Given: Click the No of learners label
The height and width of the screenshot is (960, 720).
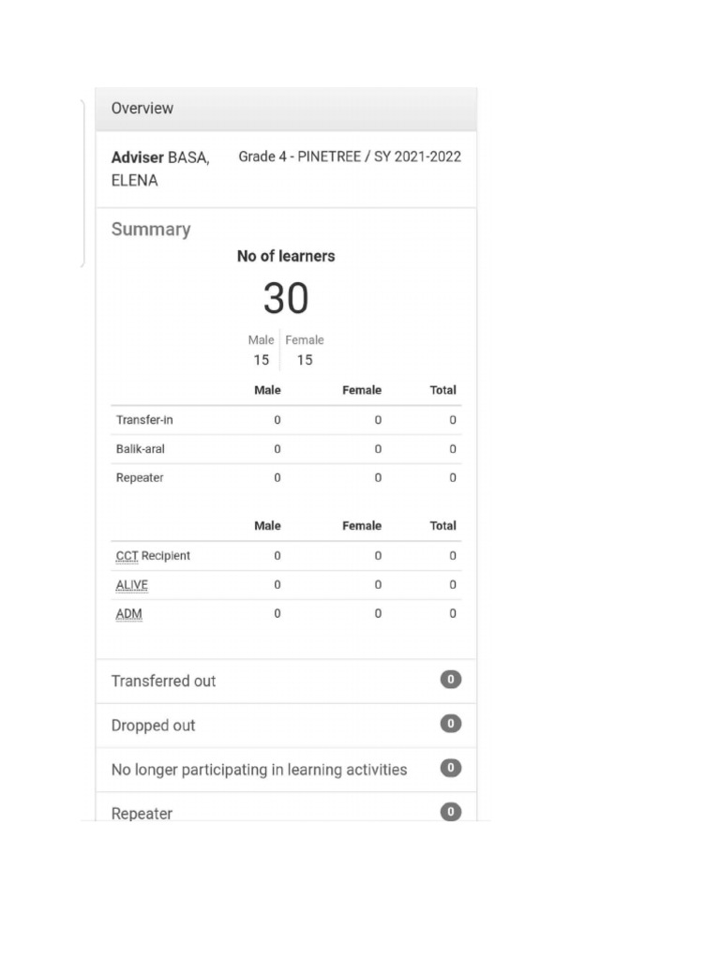Looking at the screenshot, I should pos(285,256).
